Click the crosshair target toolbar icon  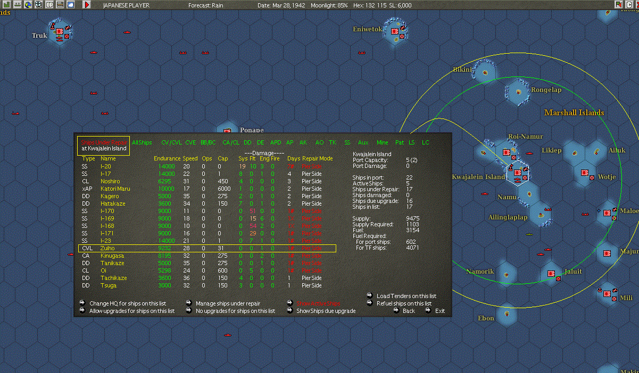tap(38, 5)
